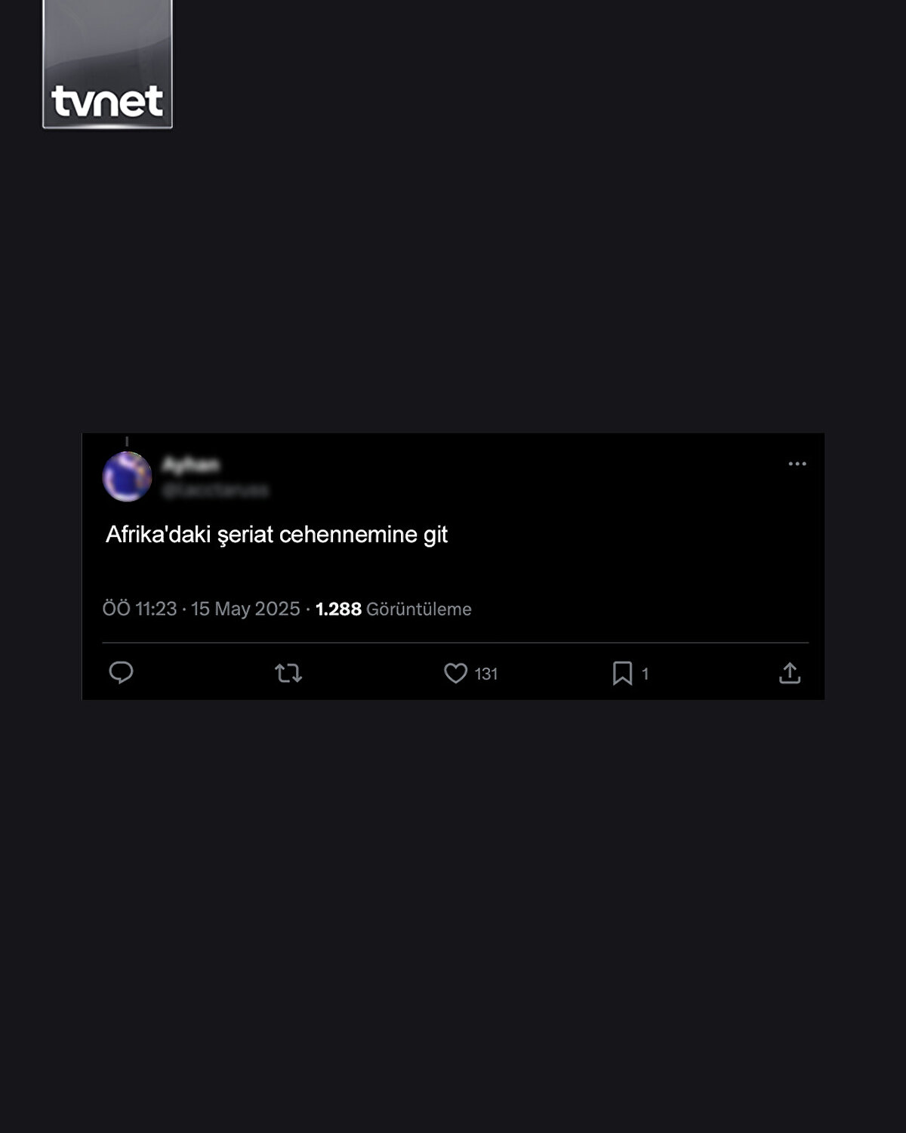Select the blurred display name beside avatar
Screen dimensions: 906x1133
[x=192, y=464]
